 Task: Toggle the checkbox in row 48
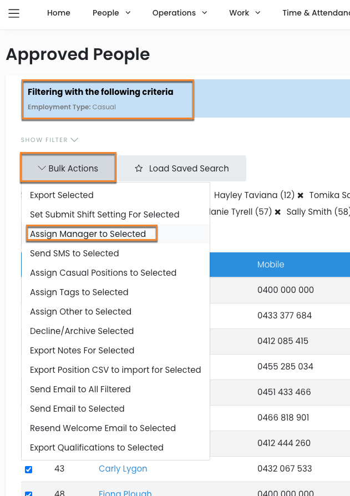click(x=29, y=493)
